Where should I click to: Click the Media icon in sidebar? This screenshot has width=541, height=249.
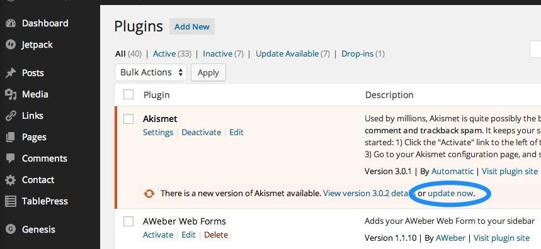pyautogui.click(x=11, y=94)
